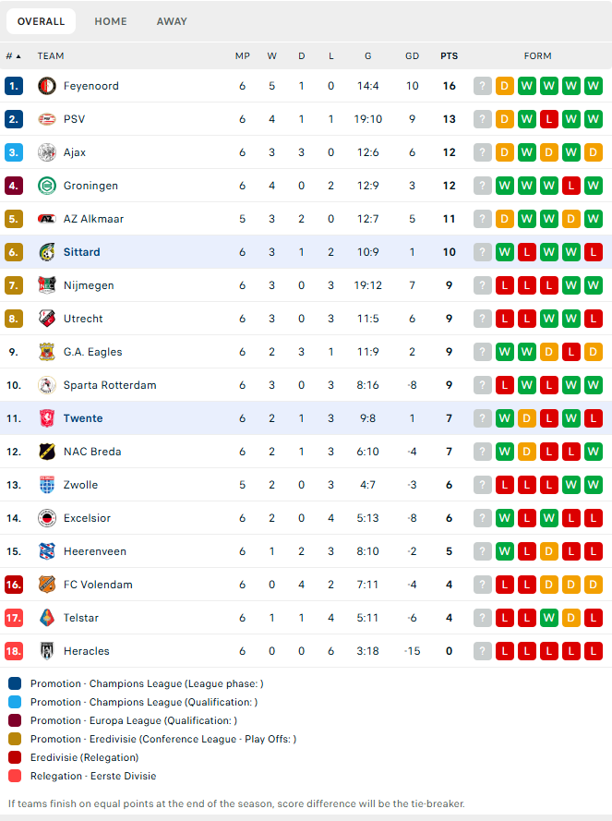The image size is (612, 821).
Task: Select the OVERALL tab
Action: pyautogui.click(x=41, y=21)
